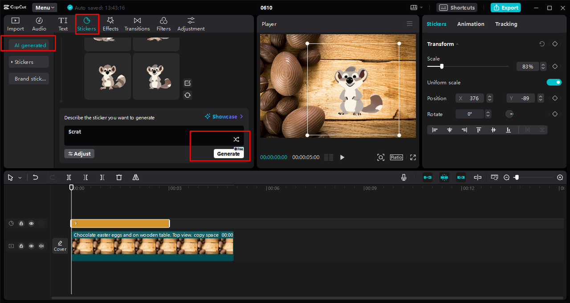
Task: Delete the selected clip
Action: pos(119,177)
